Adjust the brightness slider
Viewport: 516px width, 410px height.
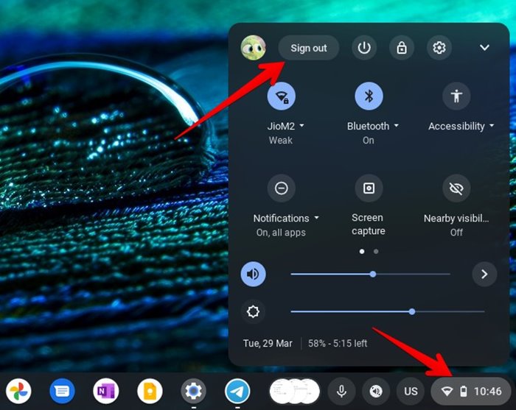coord(388,311)
